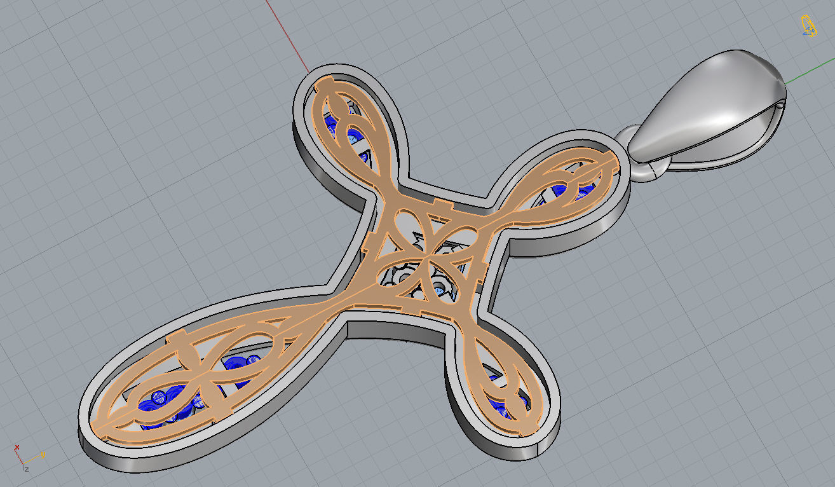The width and height of the screenshot is (835, 487).
Task: Click the red X axis line on the grid
Action: (287, 35)
